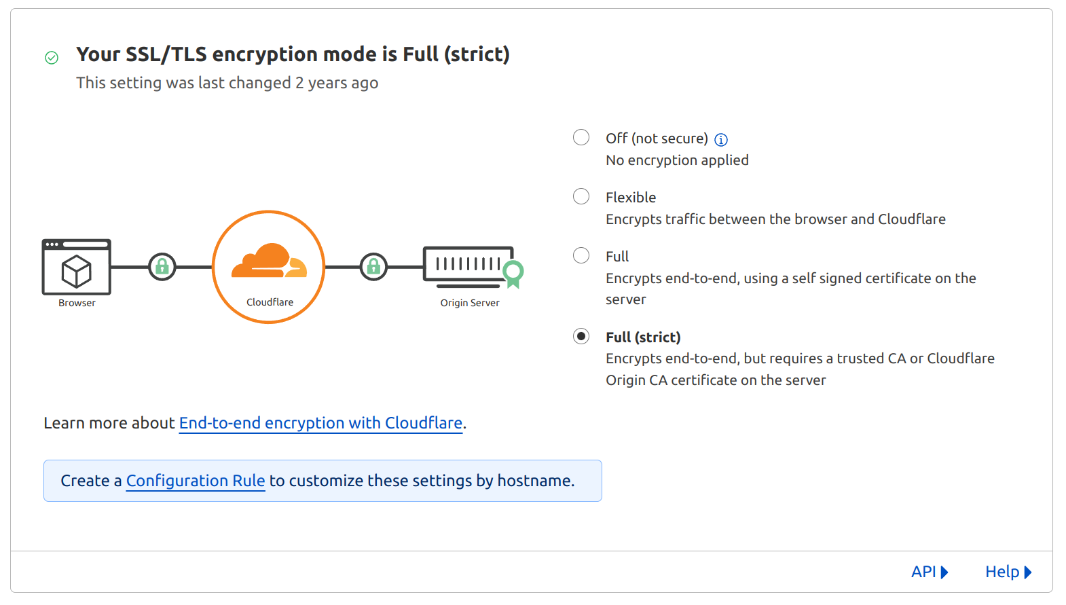Select the Flexible encryption mode
The height and width of the screenshot is (605, 1066).
click(x=581, y=196)
